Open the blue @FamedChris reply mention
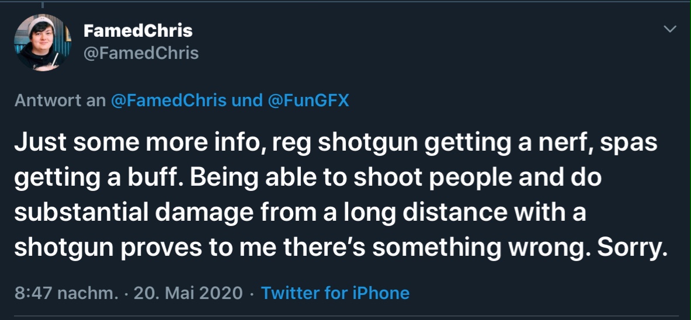Screen dimensions: 691x320 [x=168, y=100]
